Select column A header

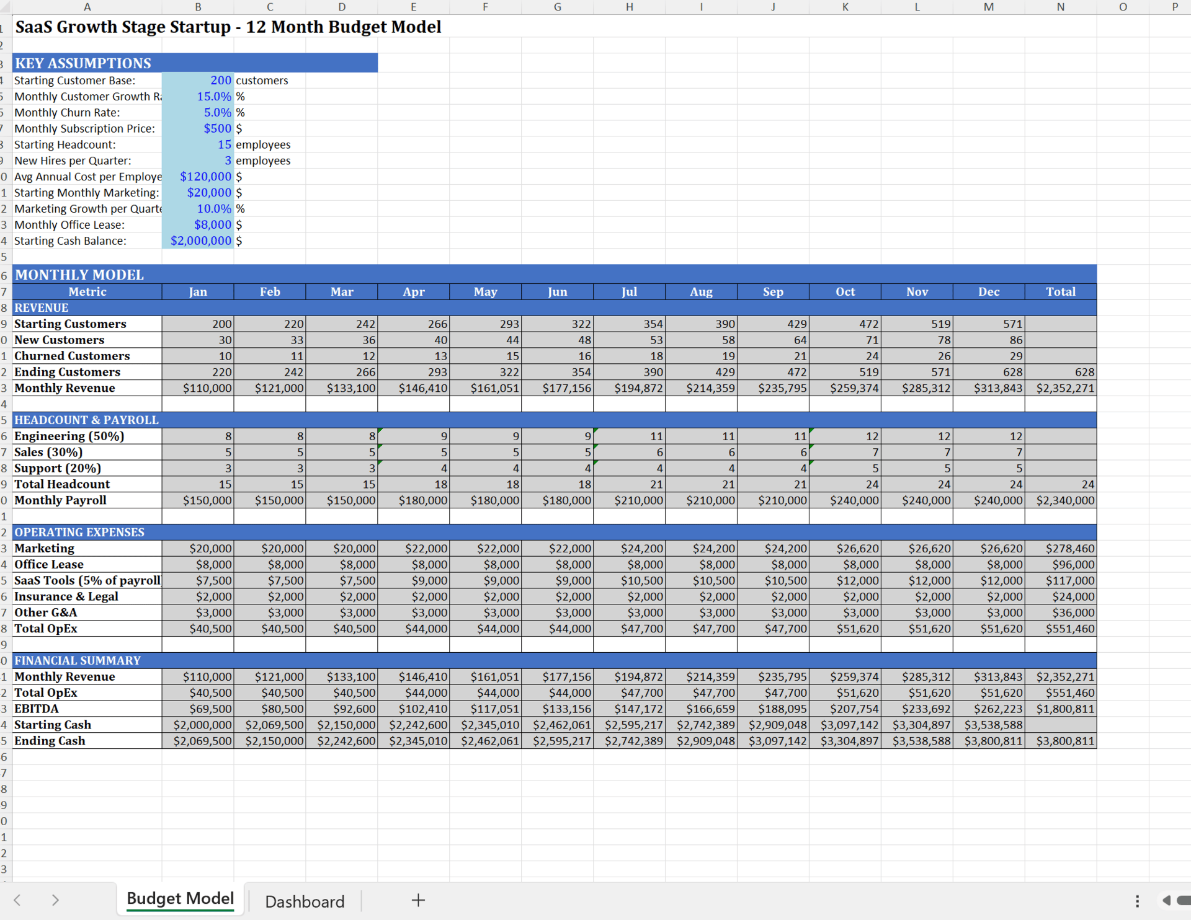[87, 7]
